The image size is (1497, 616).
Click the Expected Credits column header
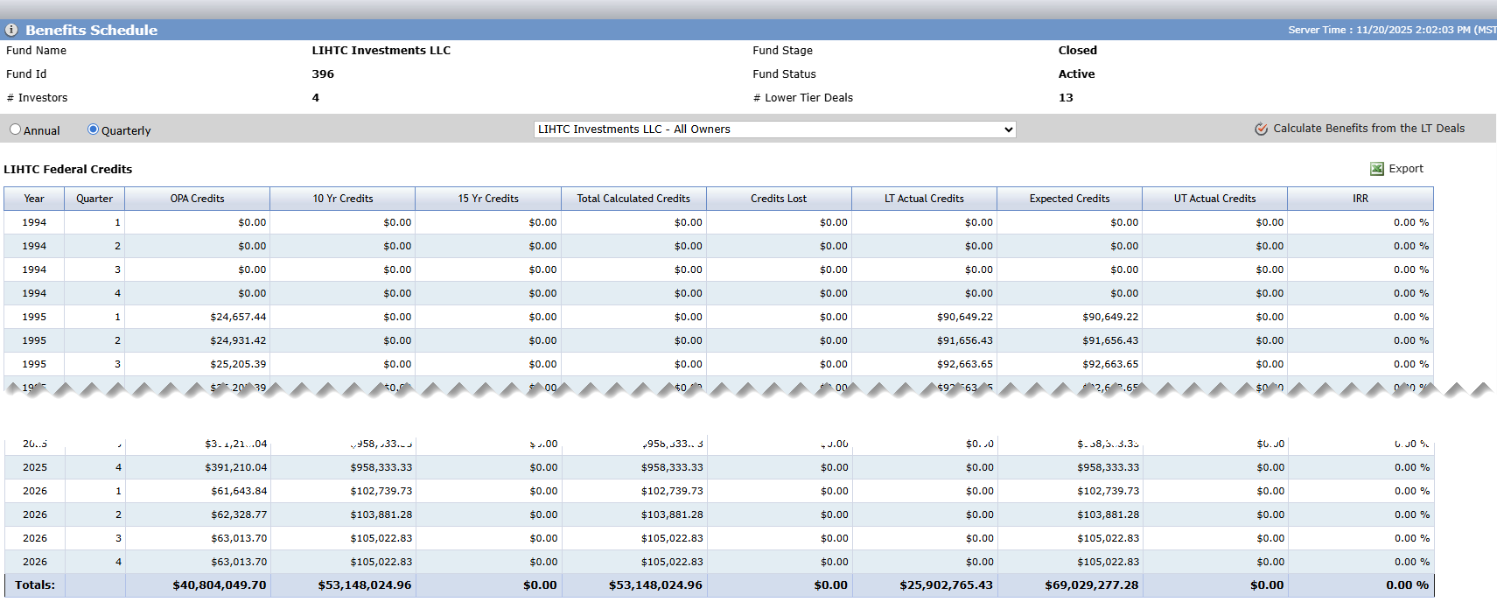click(x=1069, y=199)
